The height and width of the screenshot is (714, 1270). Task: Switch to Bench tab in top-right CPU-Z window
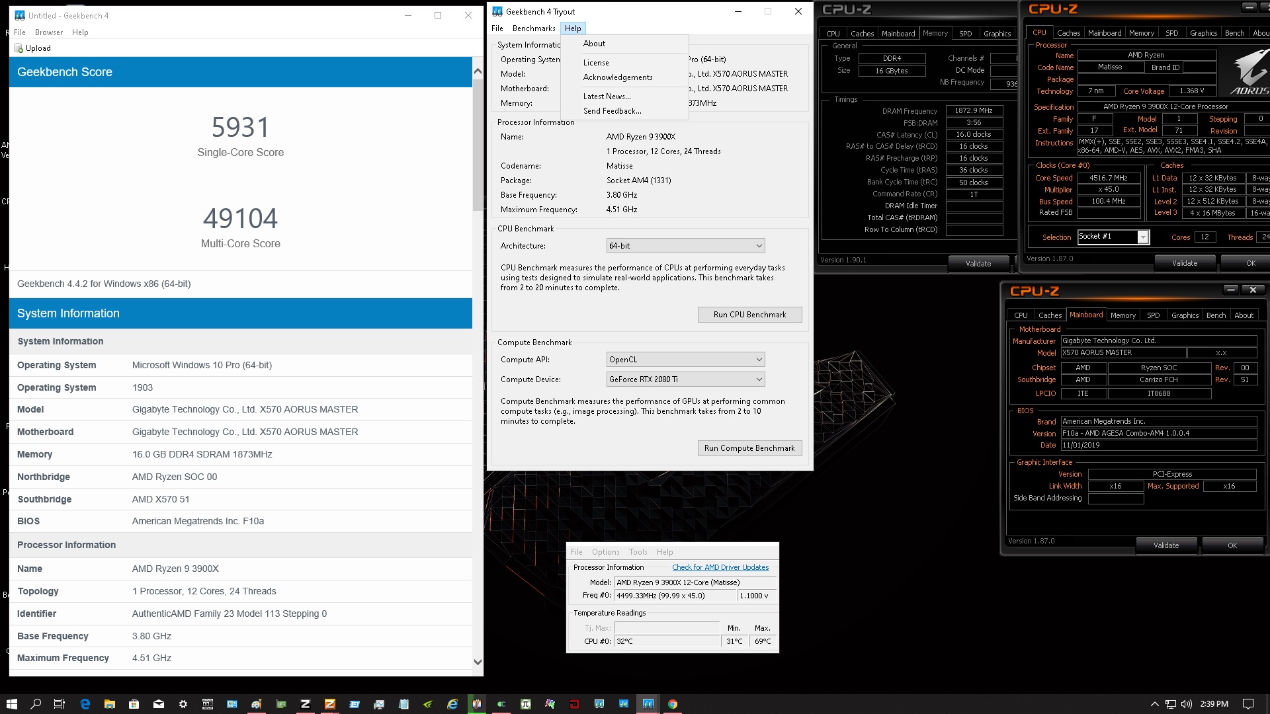pos(1234,33)
